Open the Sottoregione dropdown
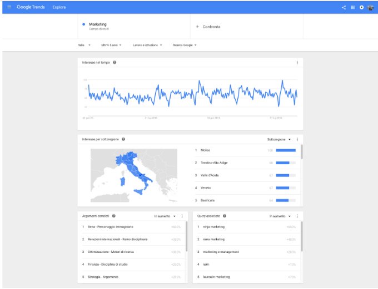The width and height of the screenshot is (378, 289). coord(279,139)
